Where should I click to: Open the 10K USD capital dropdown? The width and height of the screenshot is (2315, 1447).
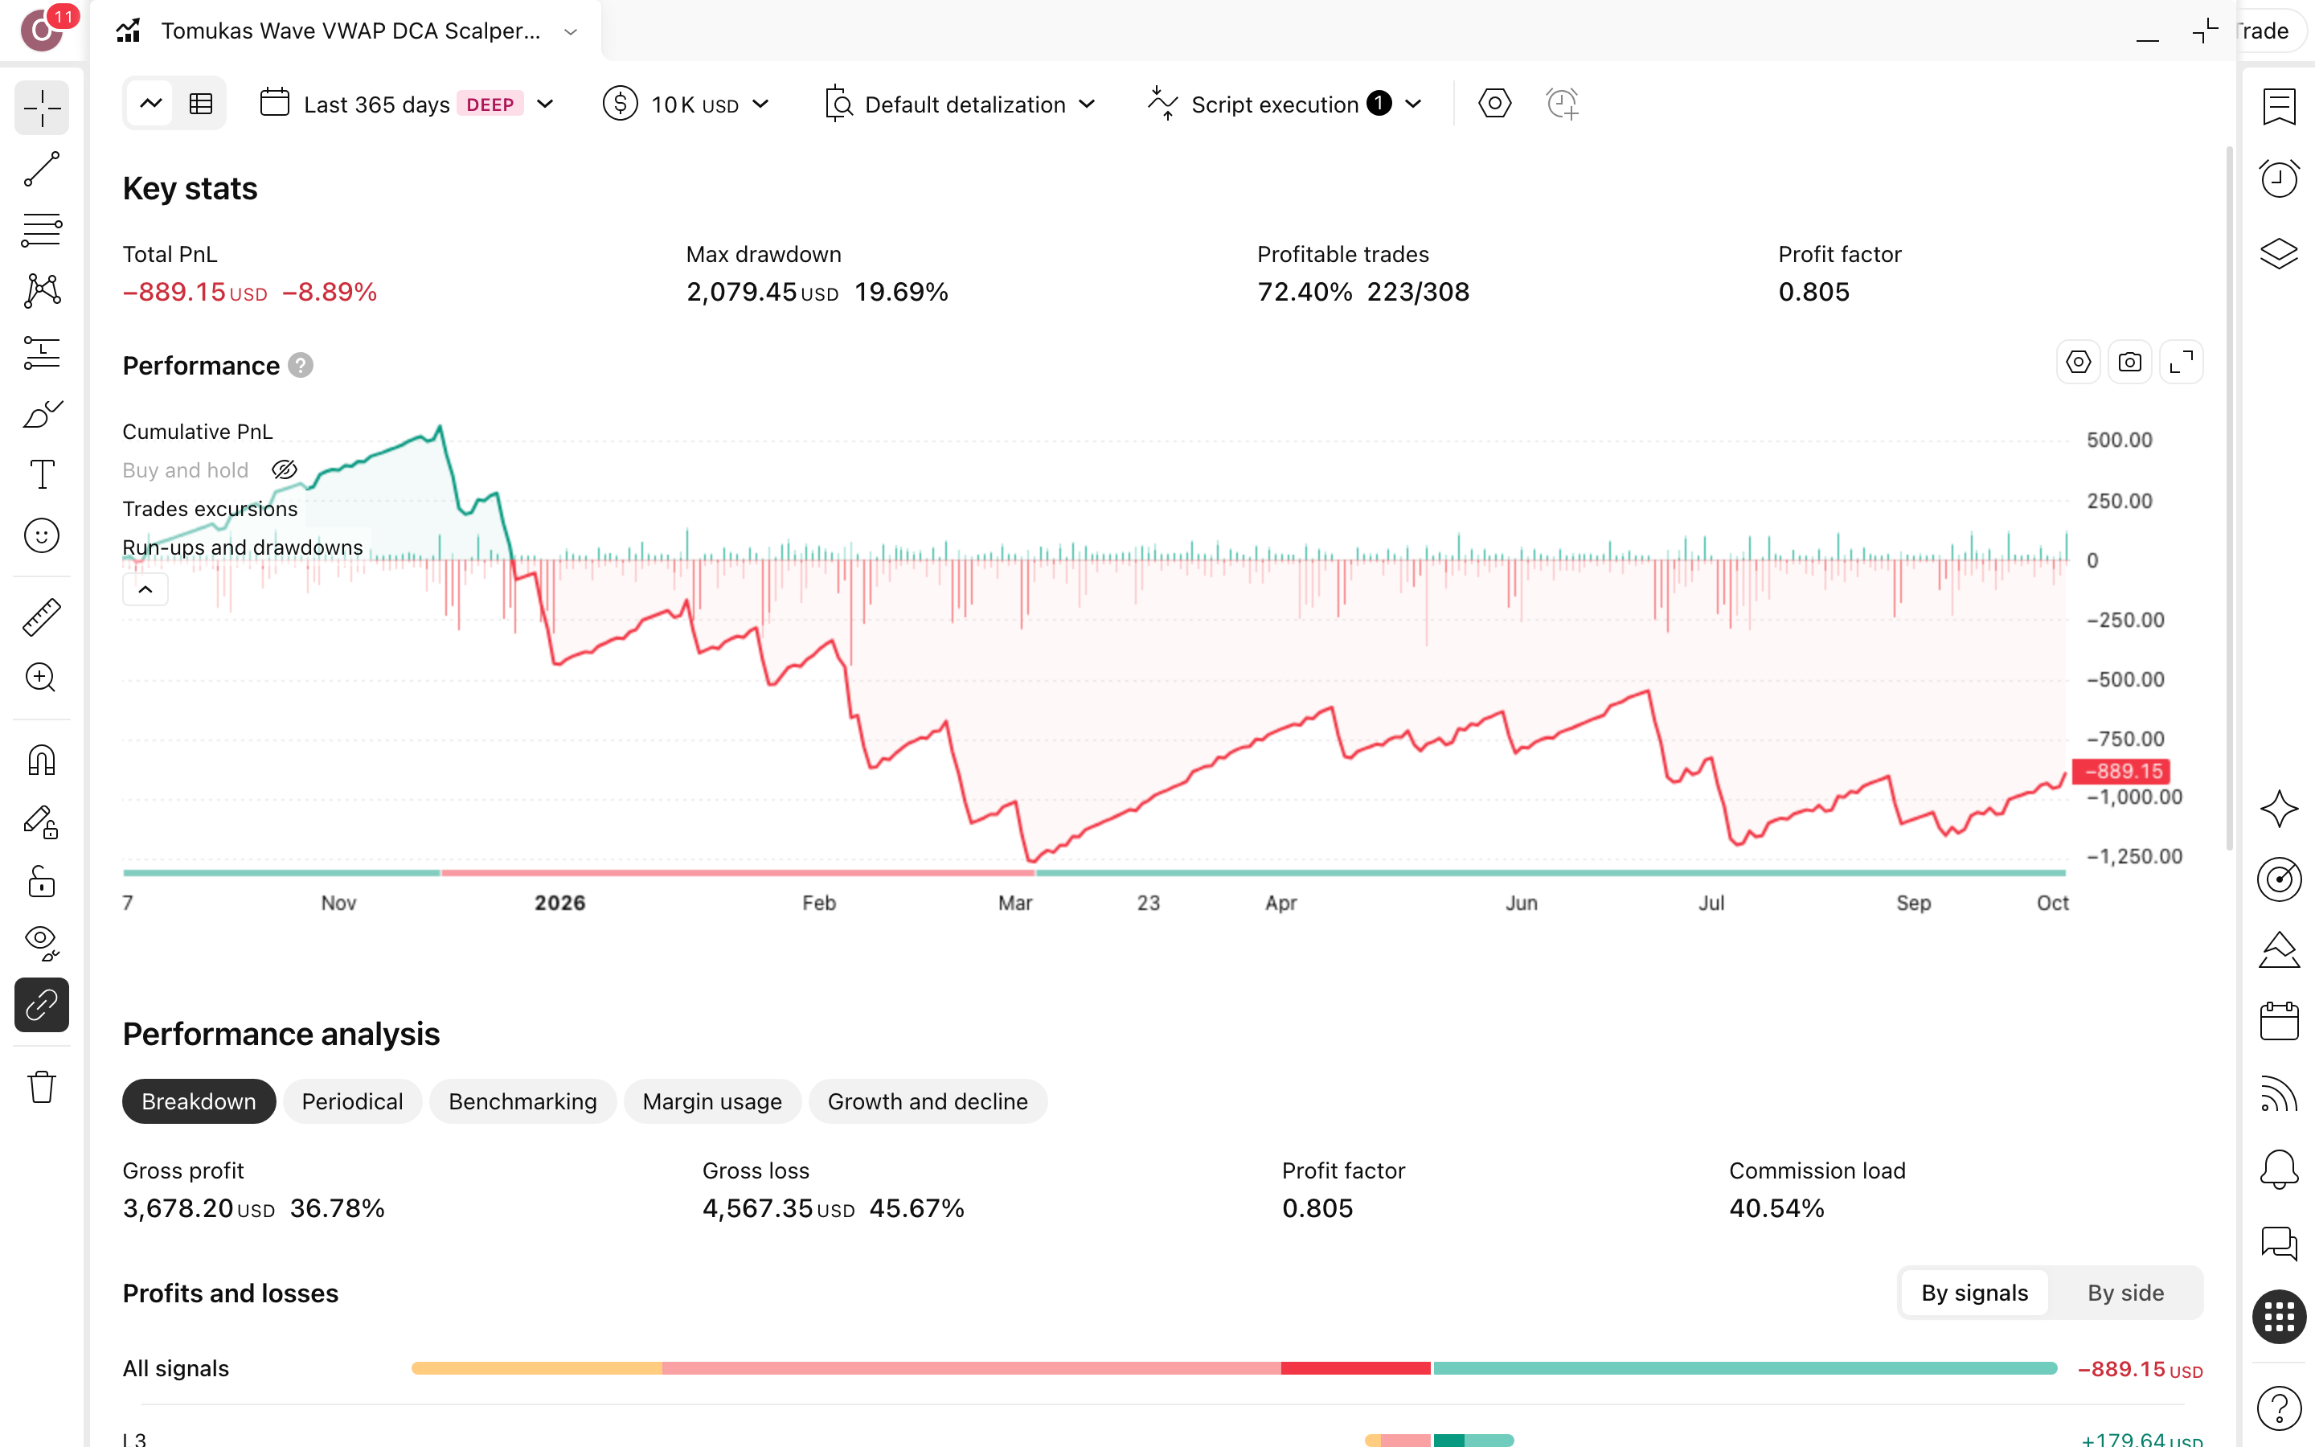pos(686,105)
